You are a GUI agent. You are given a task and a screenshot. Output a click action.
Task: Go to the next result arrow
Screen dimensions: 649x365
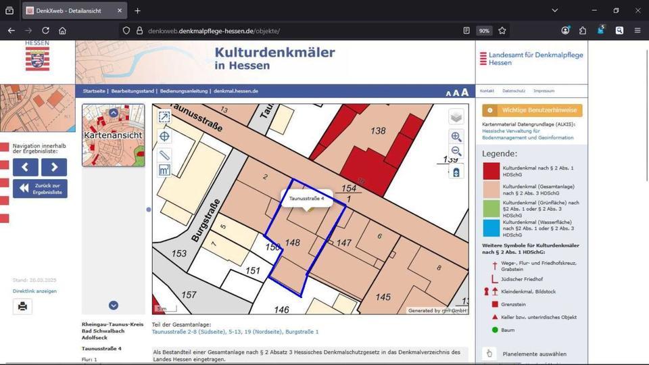[x=54, y=167]
